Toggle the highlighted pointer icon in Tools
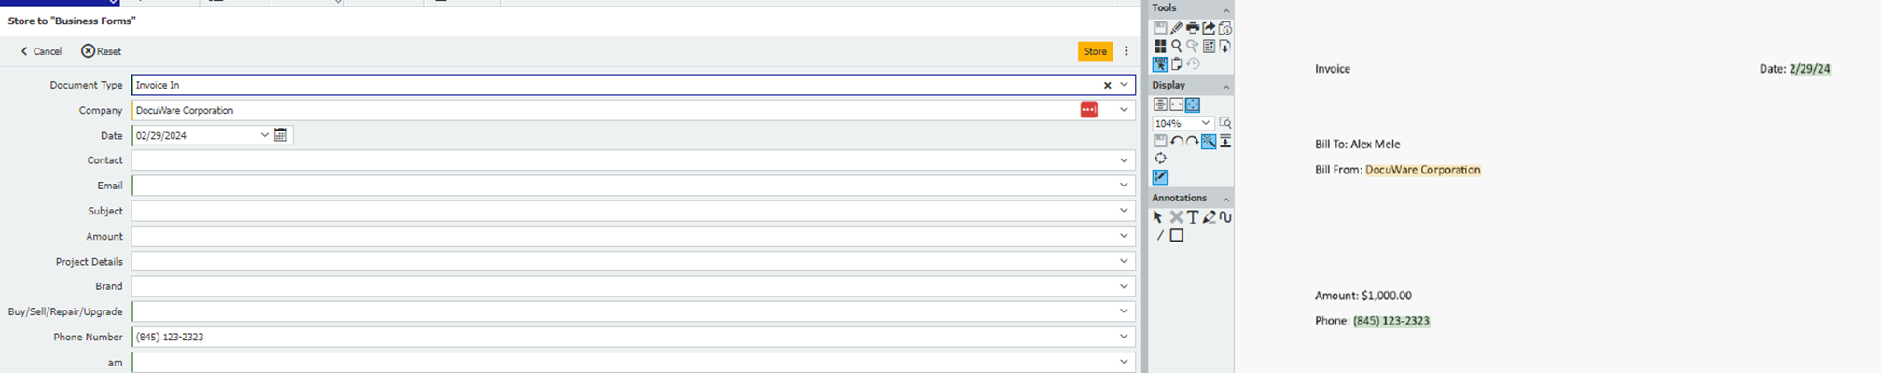Screen dimensions: 1881x373 tap(1160, 64)
